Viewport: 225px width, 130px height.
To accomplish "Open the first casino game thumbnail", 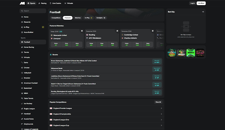I will (172, 53).
